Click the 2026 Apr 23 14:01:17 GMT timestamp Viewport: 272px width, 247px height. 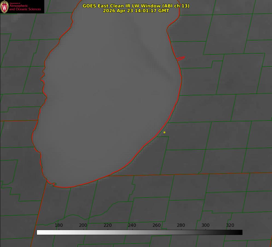(136, 11)
